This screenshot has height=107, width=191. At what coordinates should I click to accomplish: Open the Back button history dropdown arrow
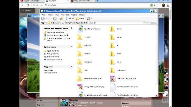point(51,19)
